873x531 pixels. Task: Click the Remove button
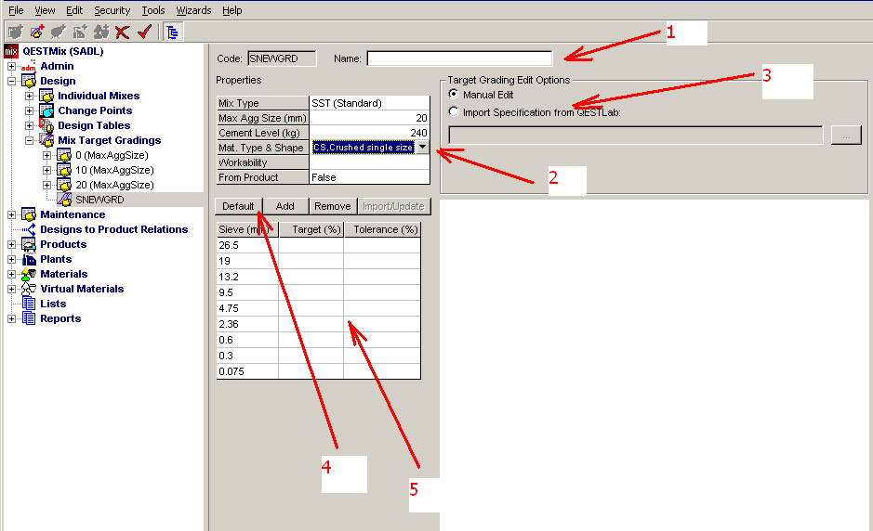[x=332, y=206]
